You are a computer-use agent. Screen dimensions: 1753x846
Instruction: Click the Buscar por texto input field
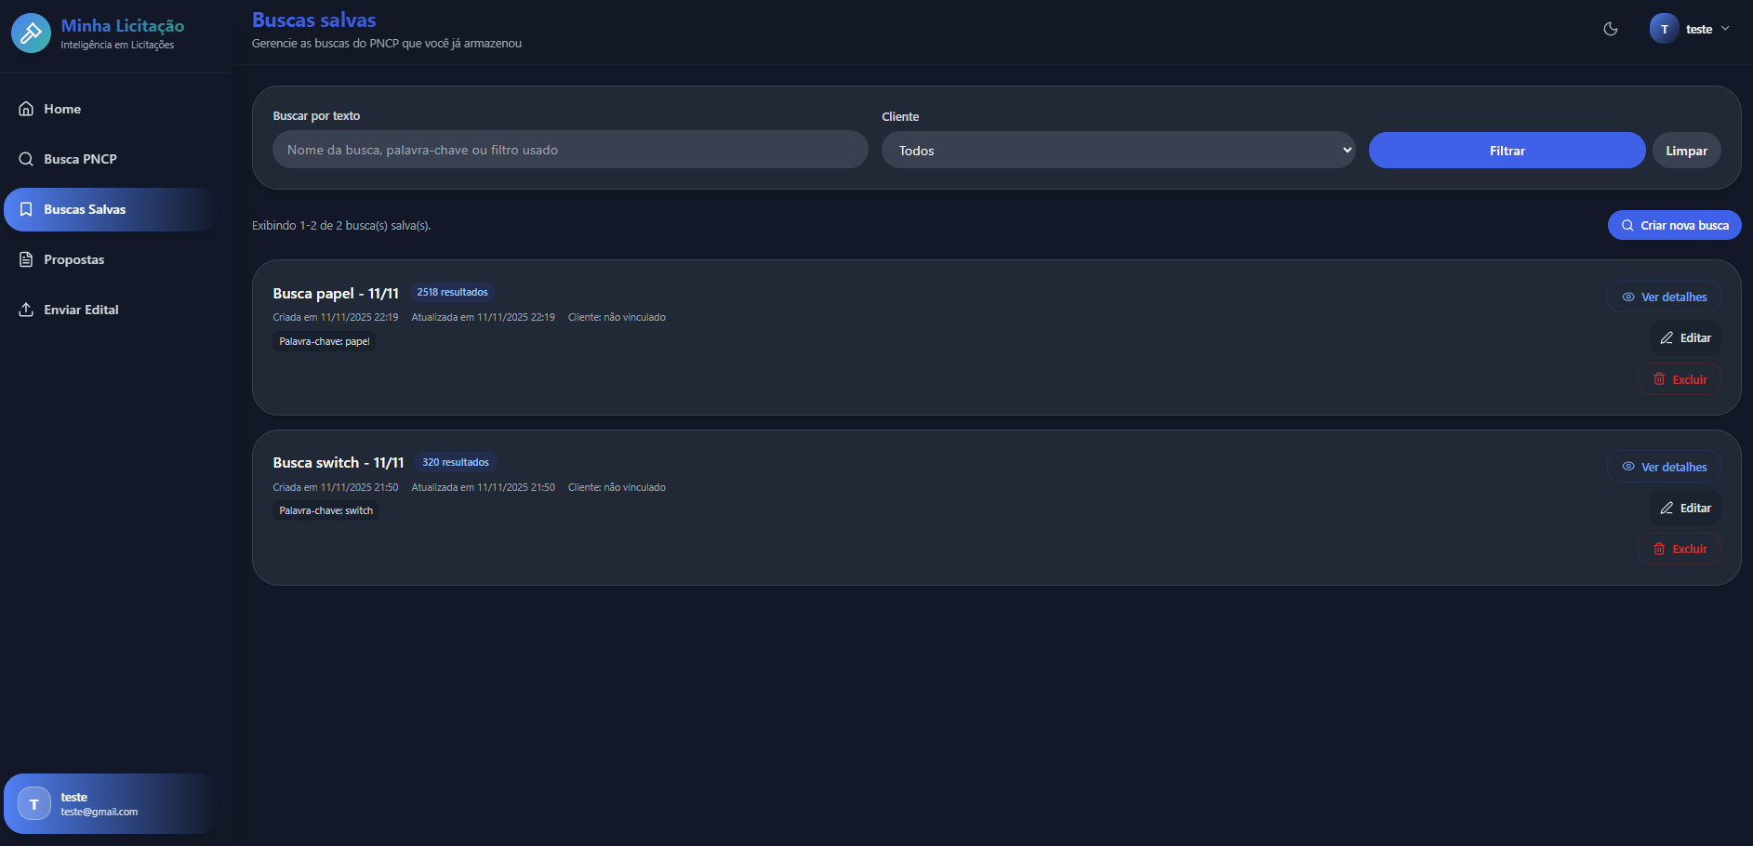(569, 149)
